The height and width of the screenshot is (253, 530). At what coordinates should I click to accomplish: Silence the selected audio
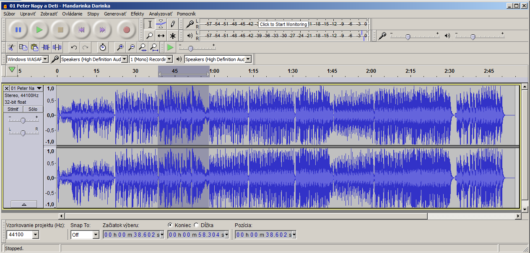tap(57, 47)
